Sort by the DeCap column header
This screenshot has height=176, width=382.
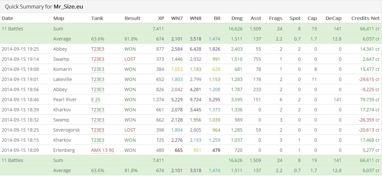click(333, 18)
